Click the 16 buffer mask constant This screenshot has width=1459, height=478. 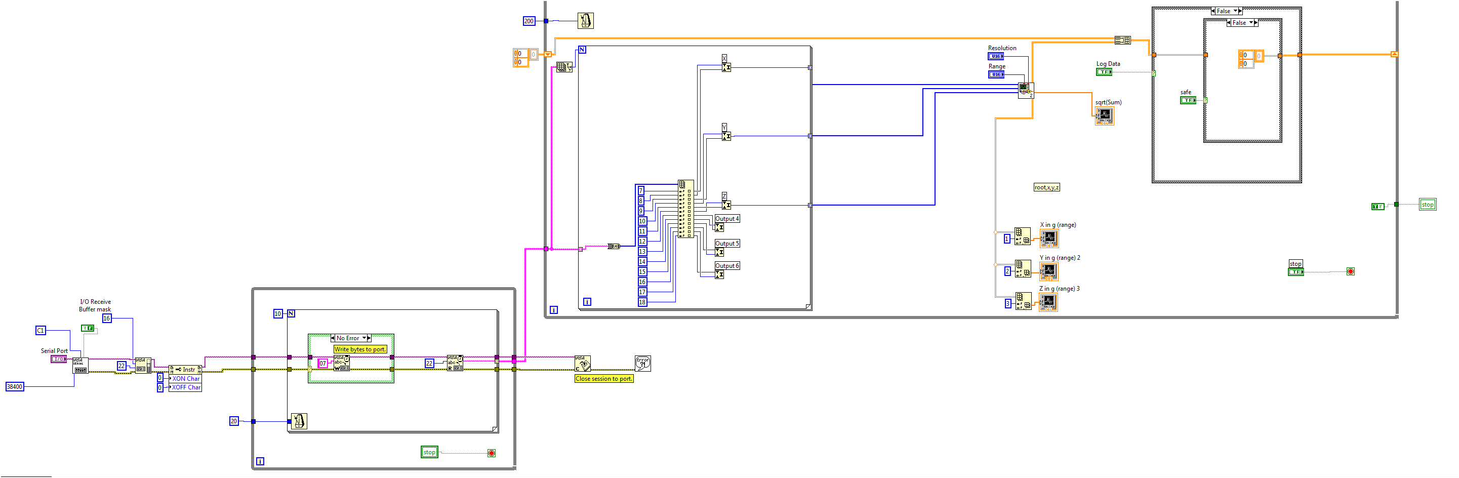coord(106,318)
